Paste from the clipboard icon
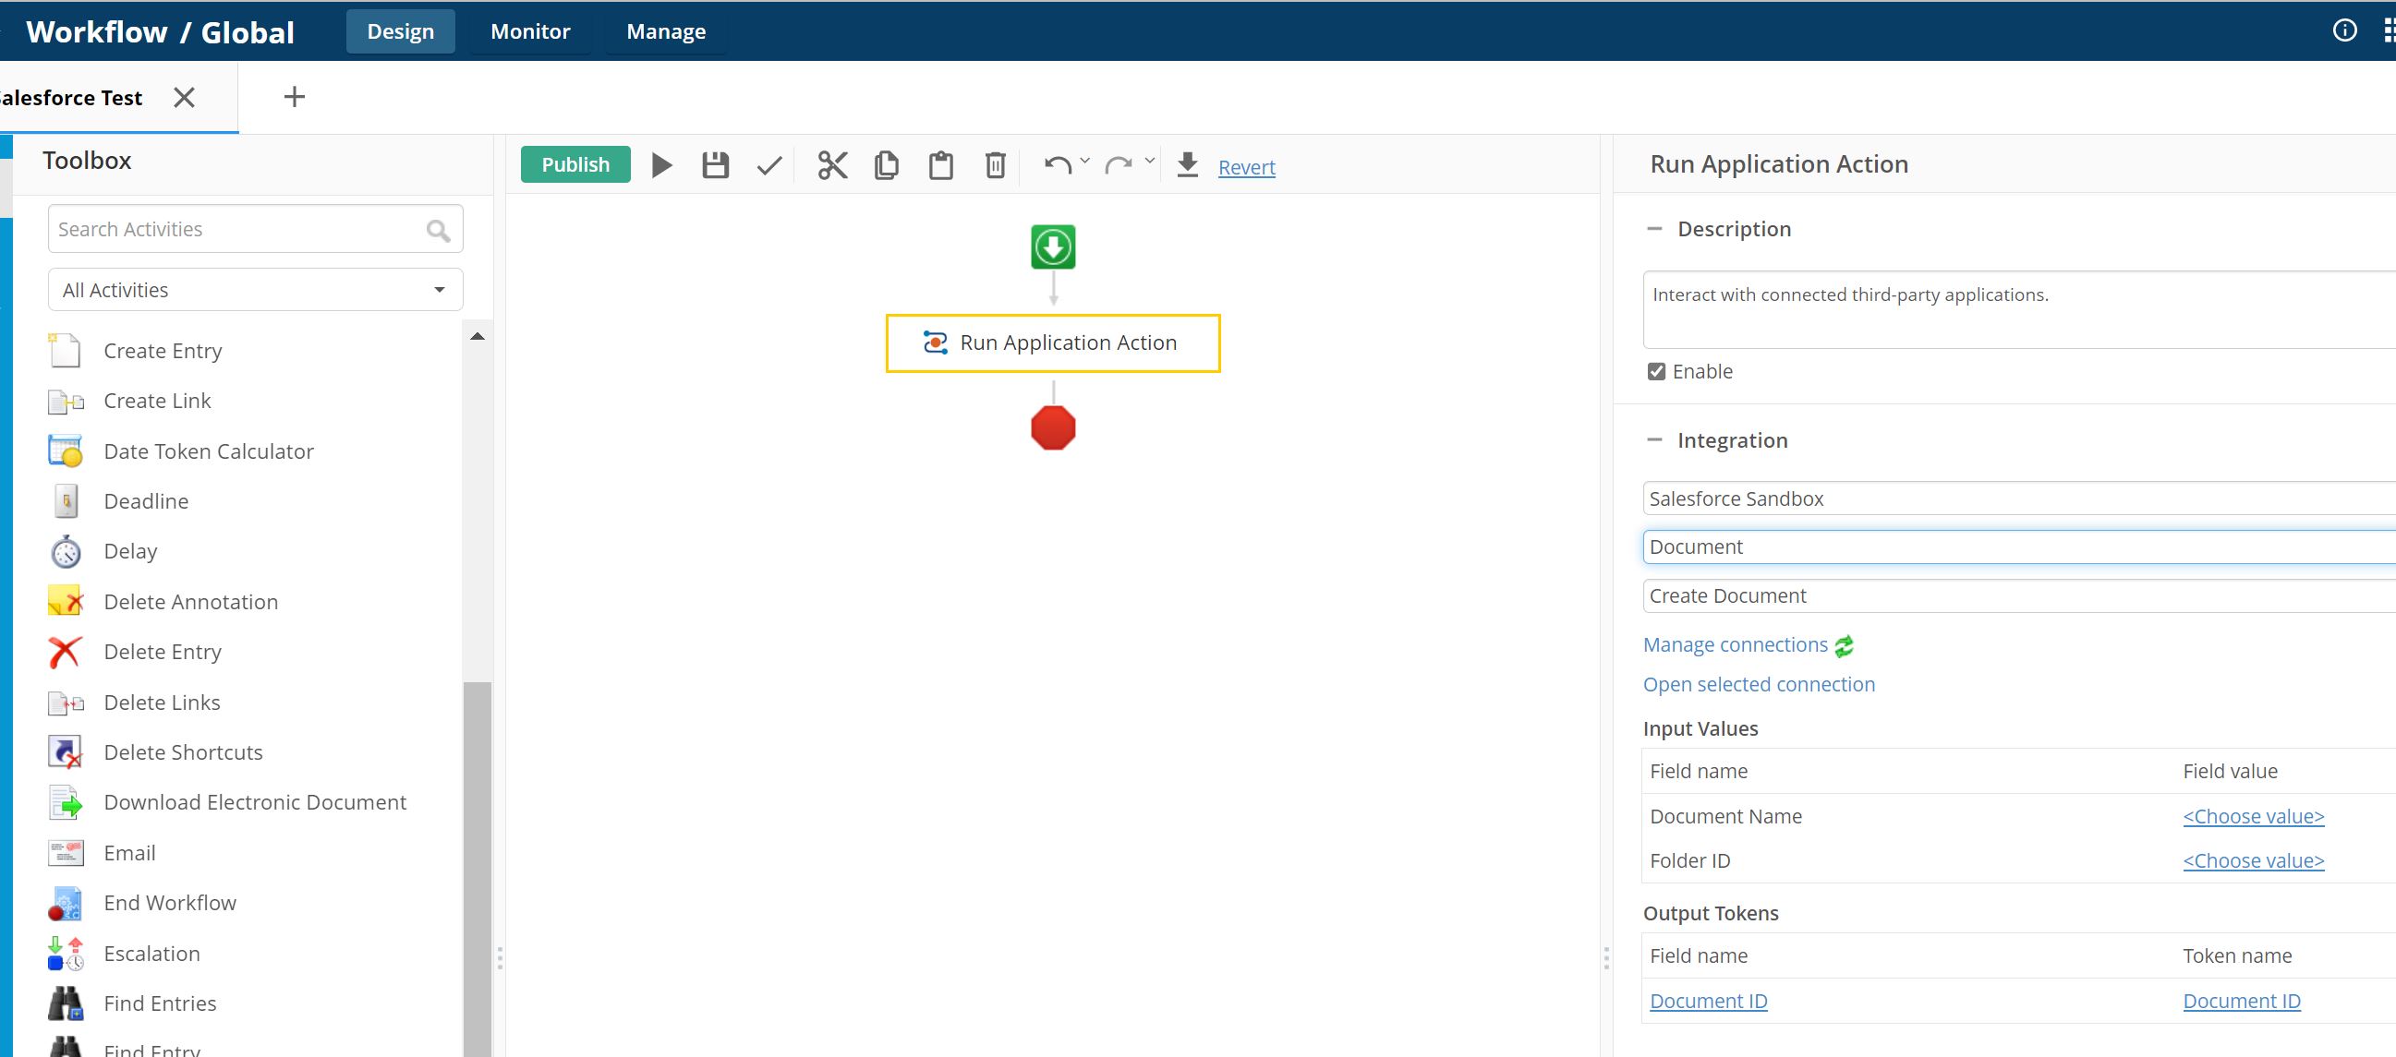The width and height of the screenshot is (2396, 1057). (941, 165)
